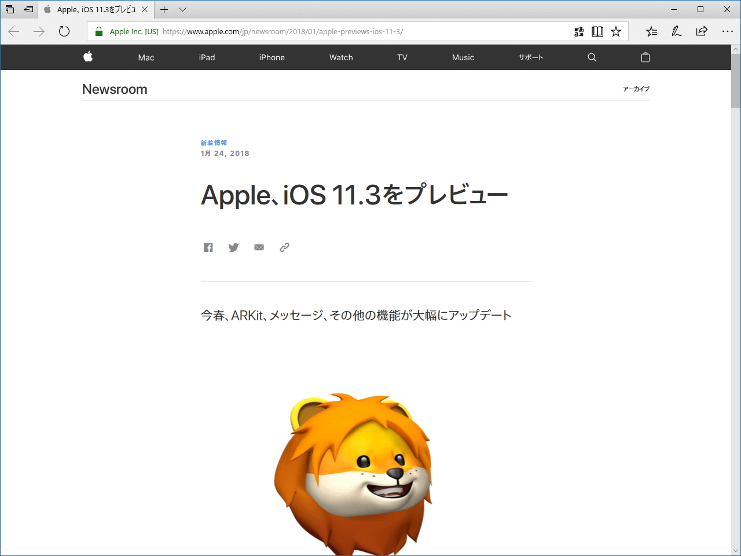Open the tab actions chevron dropdown
The width and height of the screenshot is (741, 556).
tap(182, 9)
